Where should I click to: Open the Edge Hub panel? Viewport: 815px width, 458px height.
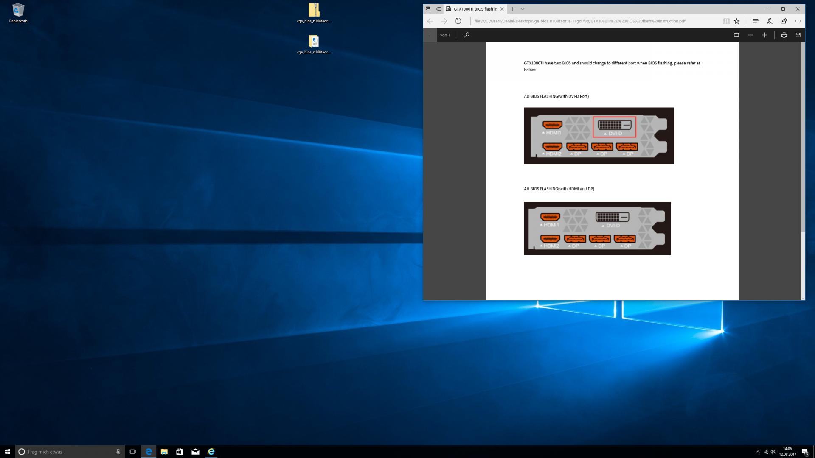[756, 21]
